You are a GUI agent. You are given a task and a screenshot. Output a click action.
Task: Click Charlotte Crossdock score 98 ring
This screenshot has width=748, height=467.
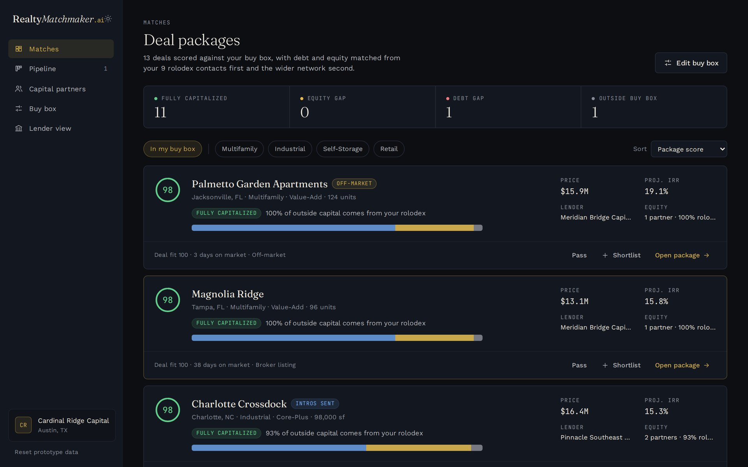pos(168,410)
